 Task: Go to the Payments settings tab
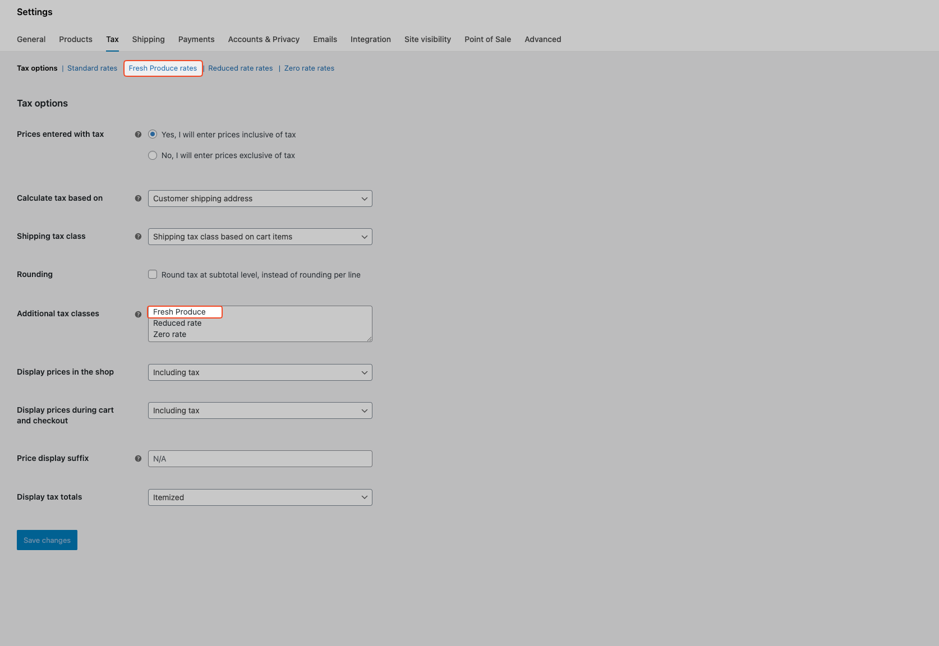click(x=196, y=39)
